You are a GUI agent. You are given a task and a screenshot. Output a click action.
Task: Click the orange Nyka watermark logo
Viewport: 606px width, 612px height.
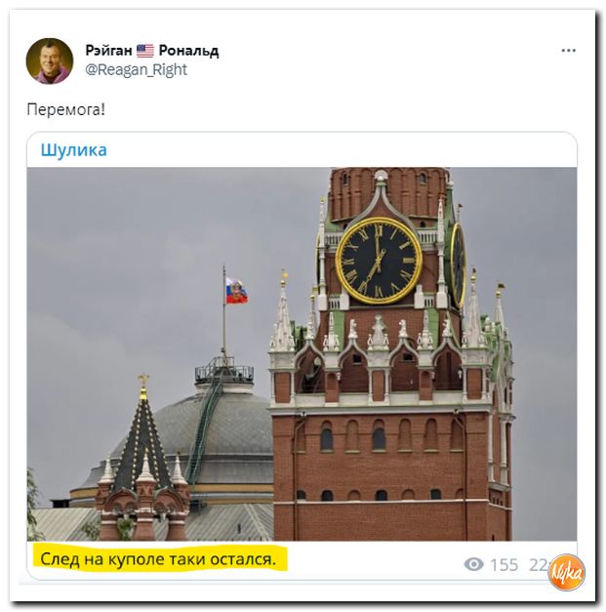[x=566, y=573]
